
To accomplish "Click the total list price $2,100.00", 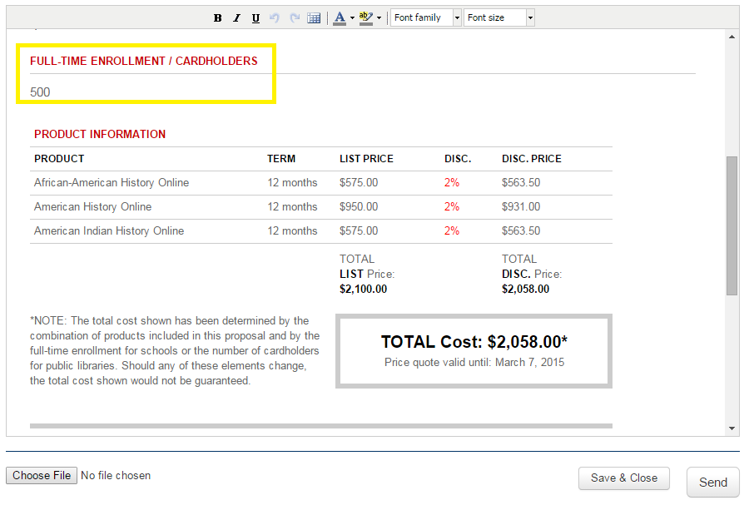I will pos(363,289).
